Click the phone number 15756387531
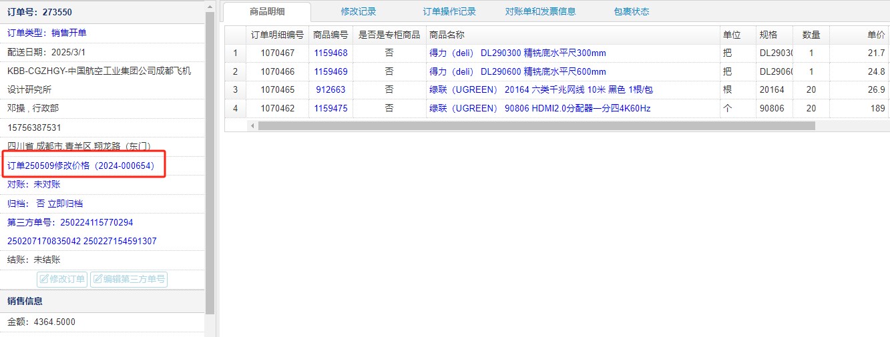The width and height of the screenshot is (890, 337). coord(34,127)
